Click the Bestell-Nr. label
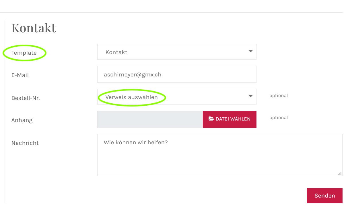 click(x=26, y=98)
